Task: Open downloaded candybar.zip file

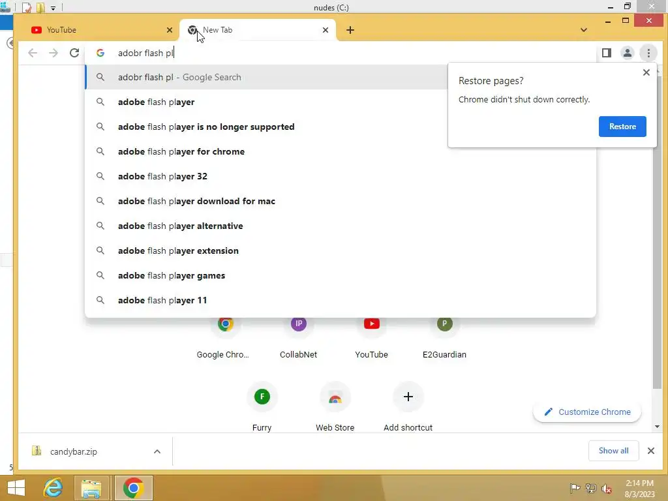Action: [x=73, y=451]
